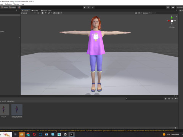This screenshot has width=183, height=137.
Task: Start Play mode
Action: (85, 7)
